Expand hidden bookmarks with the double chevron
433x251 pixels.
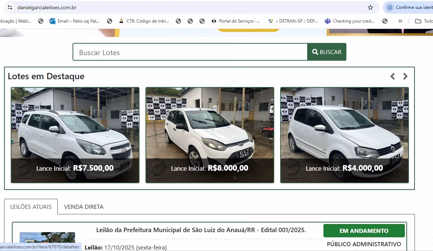(400, 21)
